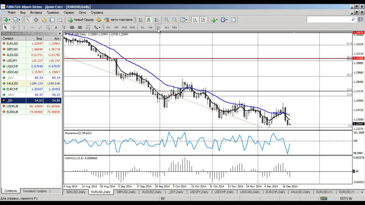Image resolution: width=365 pixels, height=205 pixels.
Task: Switch to the XAUUSD,Daily chart tab
Action: coord(300,192)
